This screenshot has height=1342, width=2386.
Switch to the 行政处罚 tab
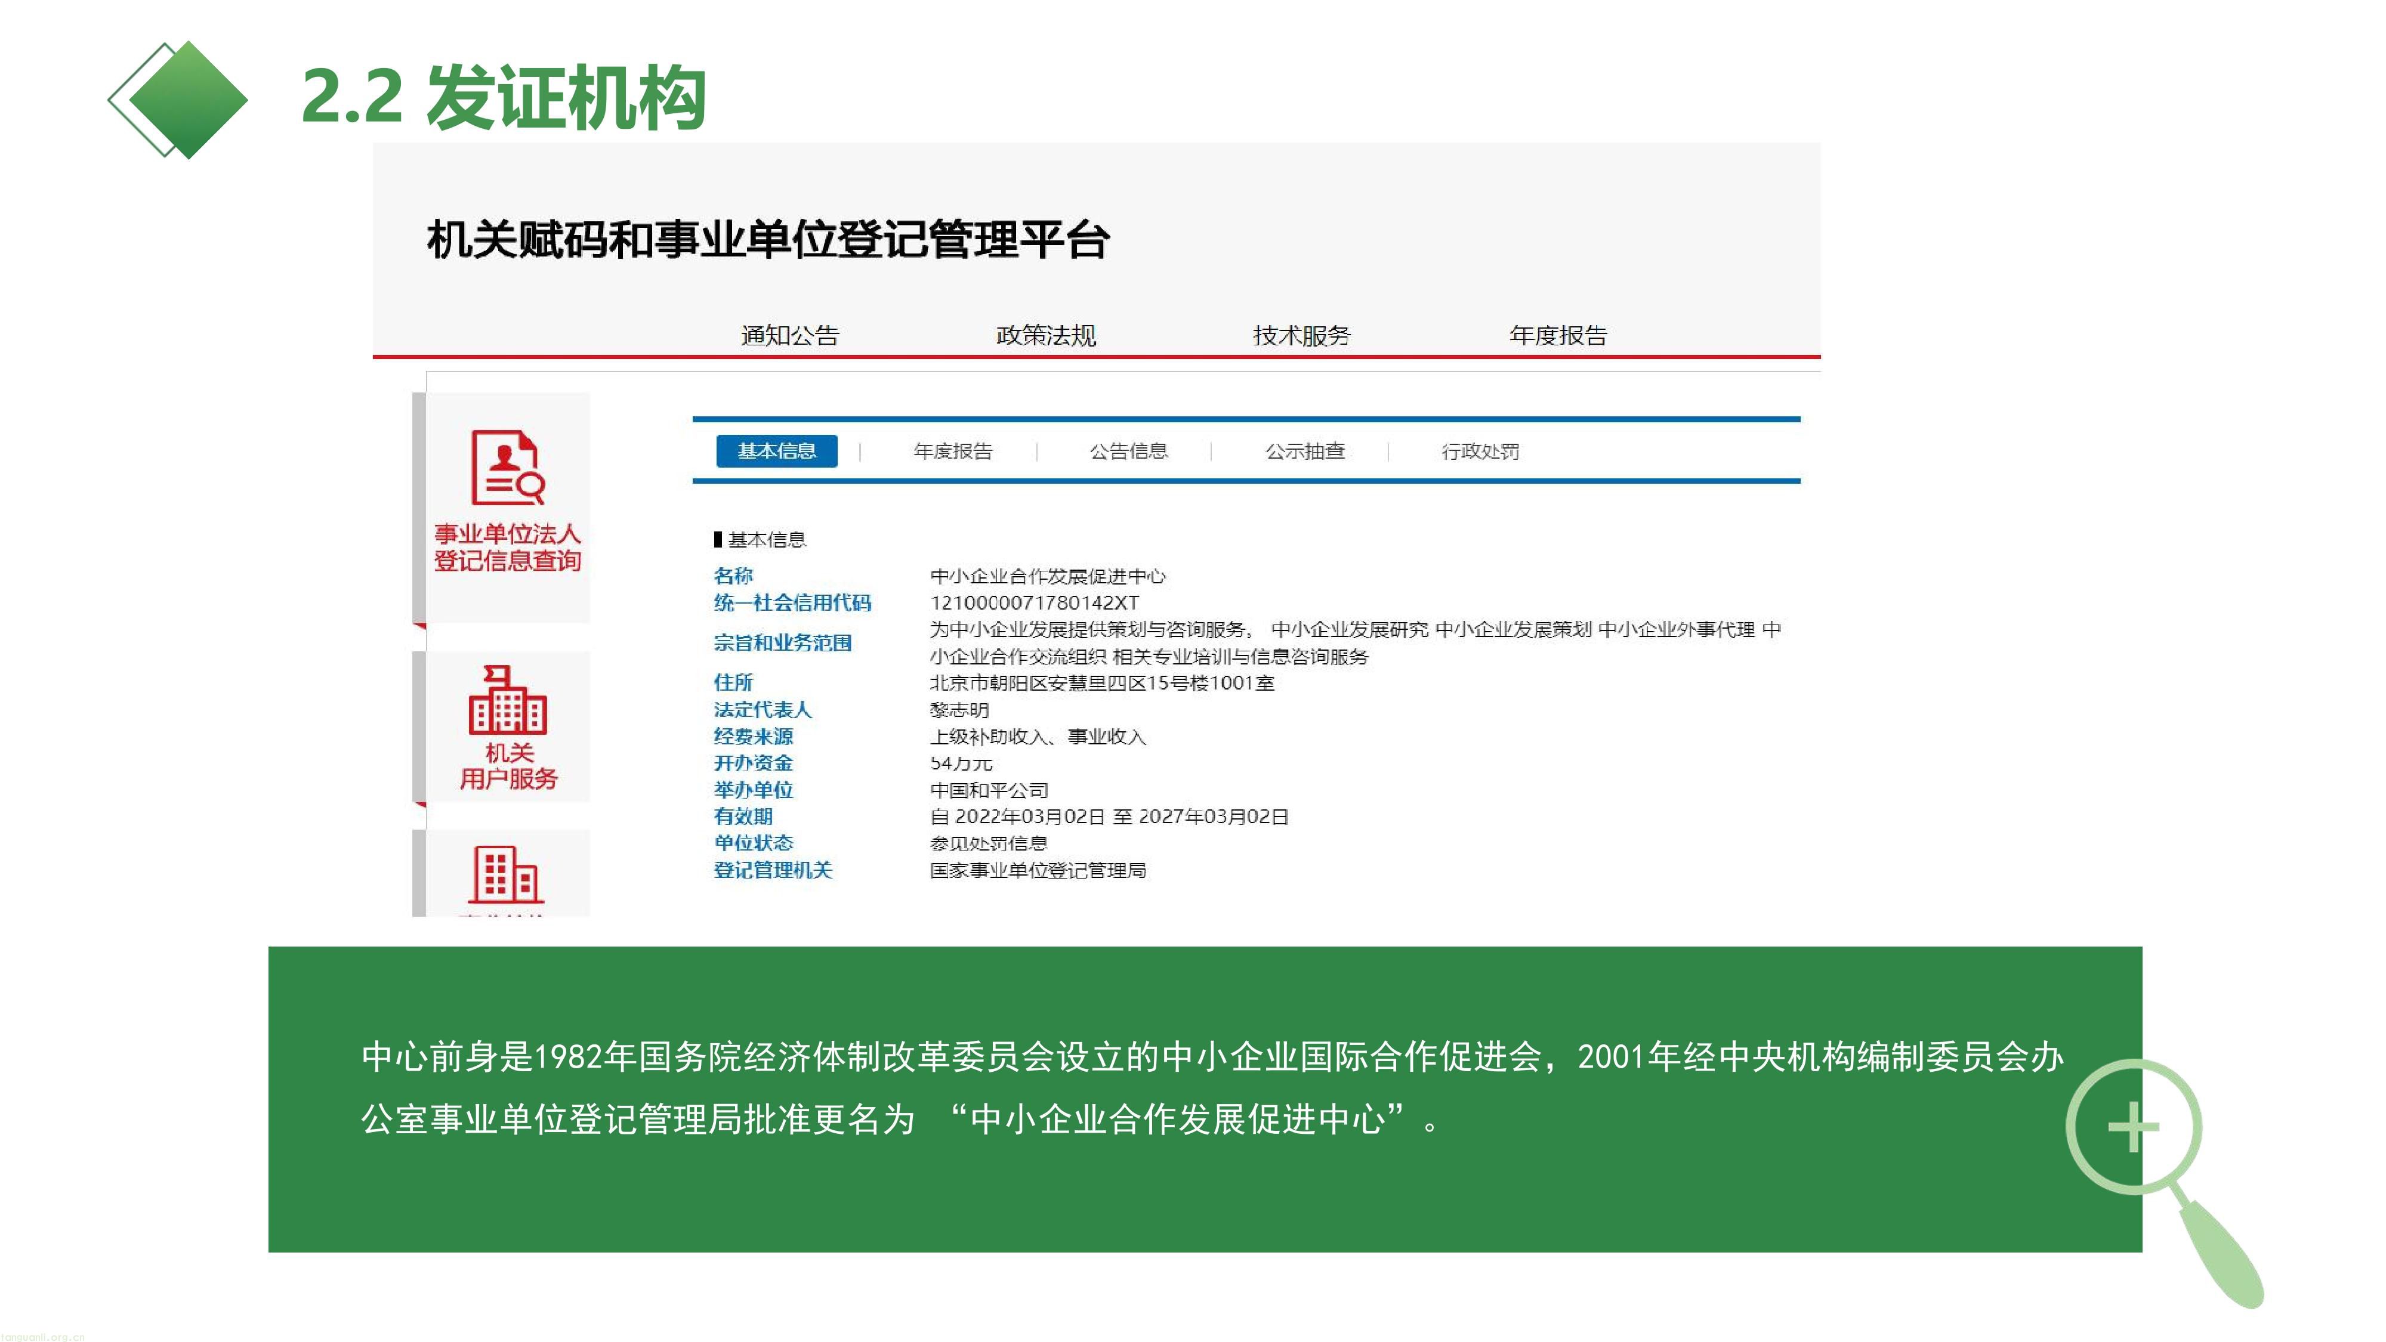pyautogui.click(x=1480, y=451)
